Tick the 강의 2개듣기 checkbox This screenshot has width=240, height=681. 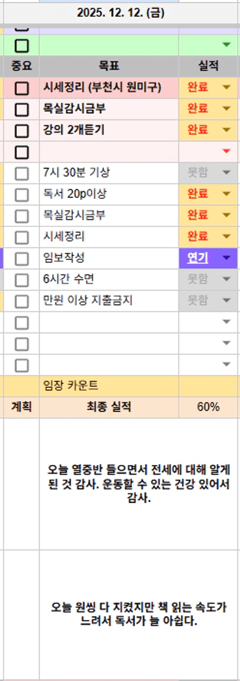[21, 131]
